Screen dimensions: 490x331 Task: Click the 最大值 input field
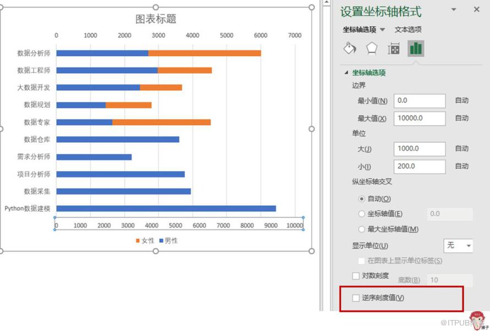point(419,118)
